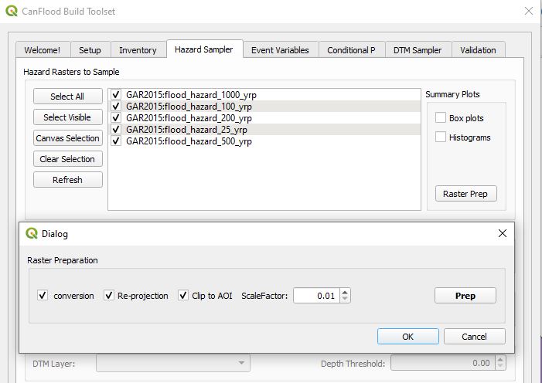Increase Depth Threshold with up arrow
The width and height of the screenshot is (542, 383).
click(x=499, y=359)
